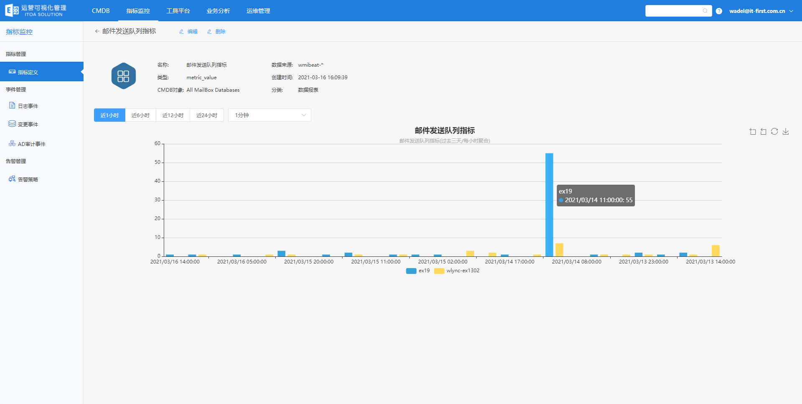Click the 告警策略 icon

pyautogui.click(x=12, y=179)
